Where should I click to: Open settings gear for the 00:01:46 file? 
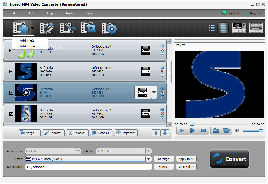click(x=162, y=46)
